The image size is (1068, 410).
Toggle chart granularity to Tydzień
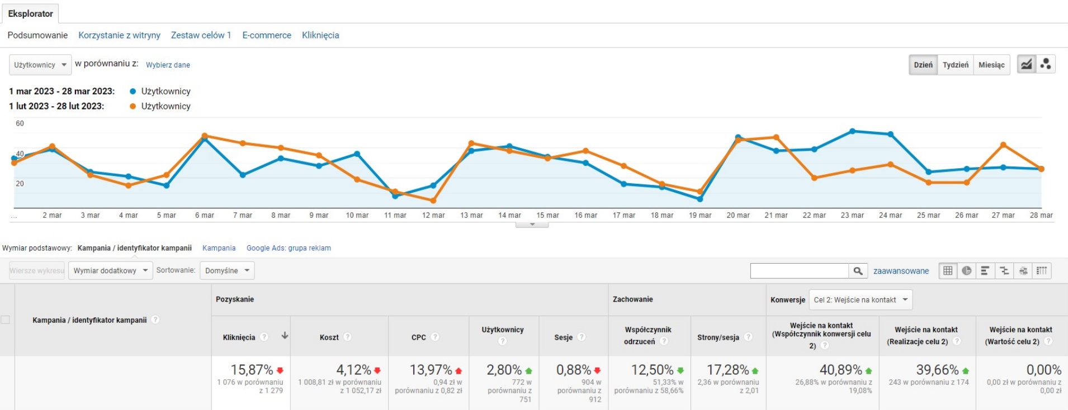[956, 65]
